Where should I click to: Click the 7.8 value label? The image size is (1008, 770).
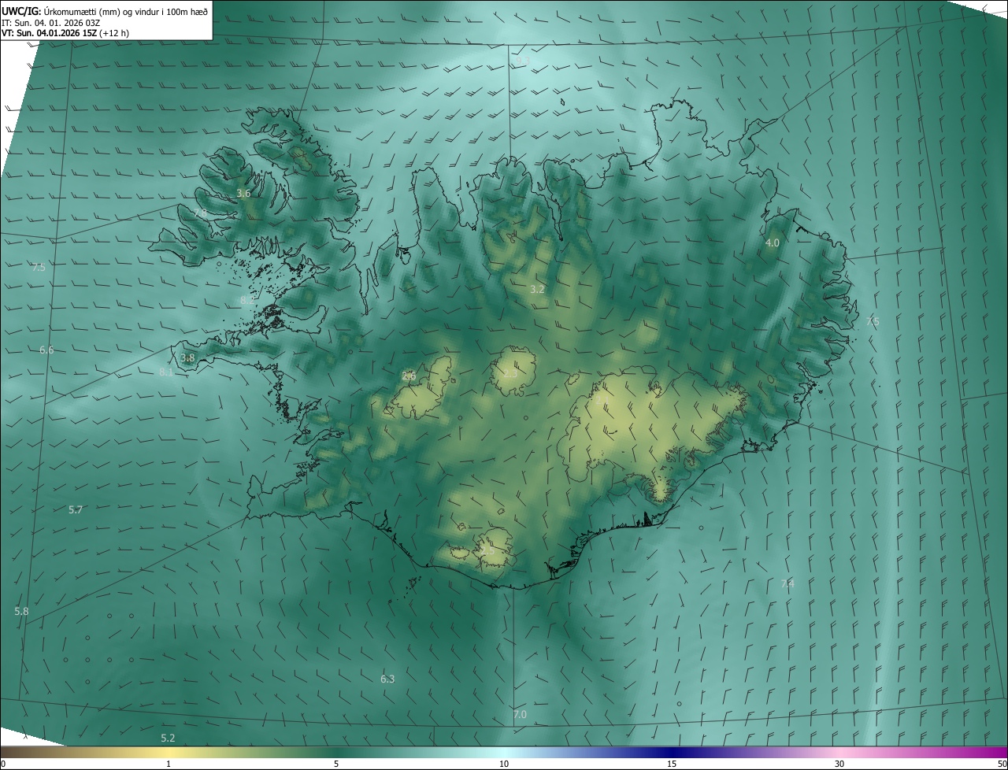(200, 213)
